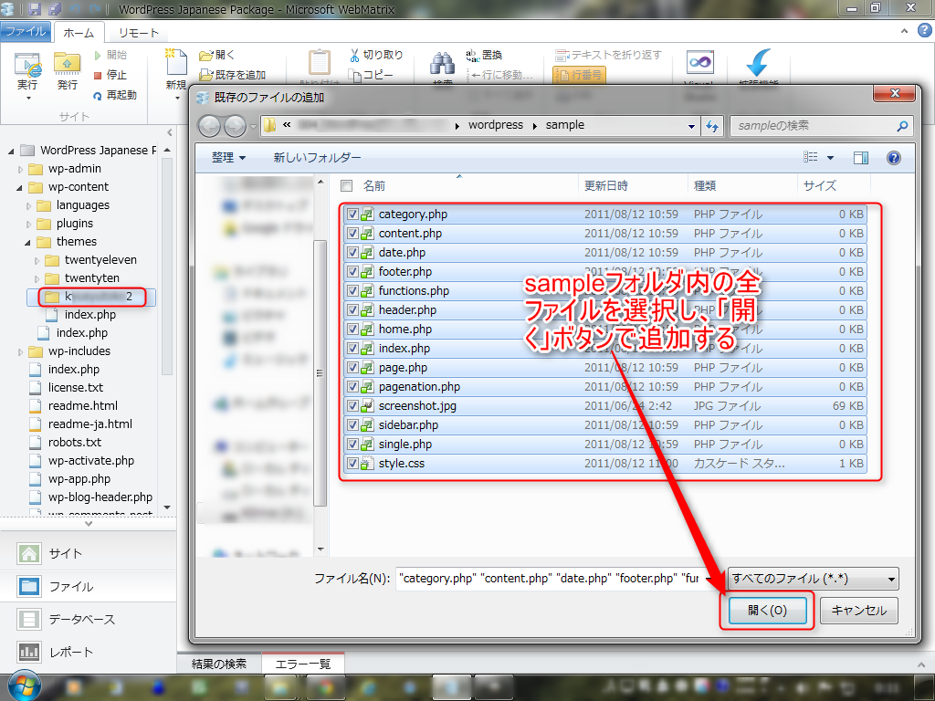Uncheck screenshot.jpg checkbox

pyautogui.click(x=352, y=406)
